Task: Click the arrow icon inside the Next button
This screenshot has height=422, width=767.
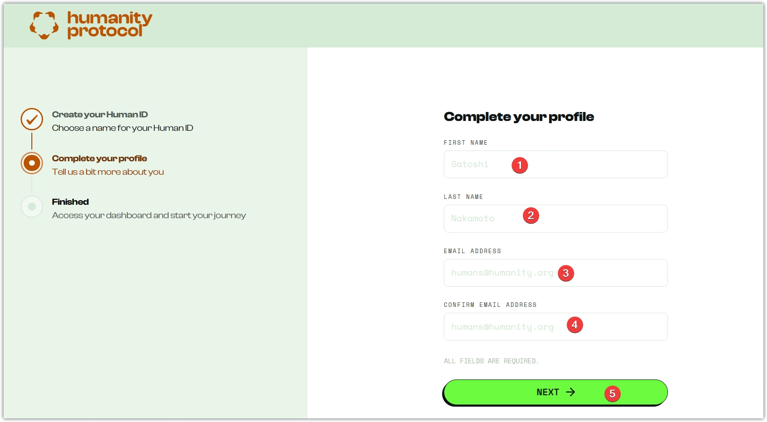Action: pos(571,392)
